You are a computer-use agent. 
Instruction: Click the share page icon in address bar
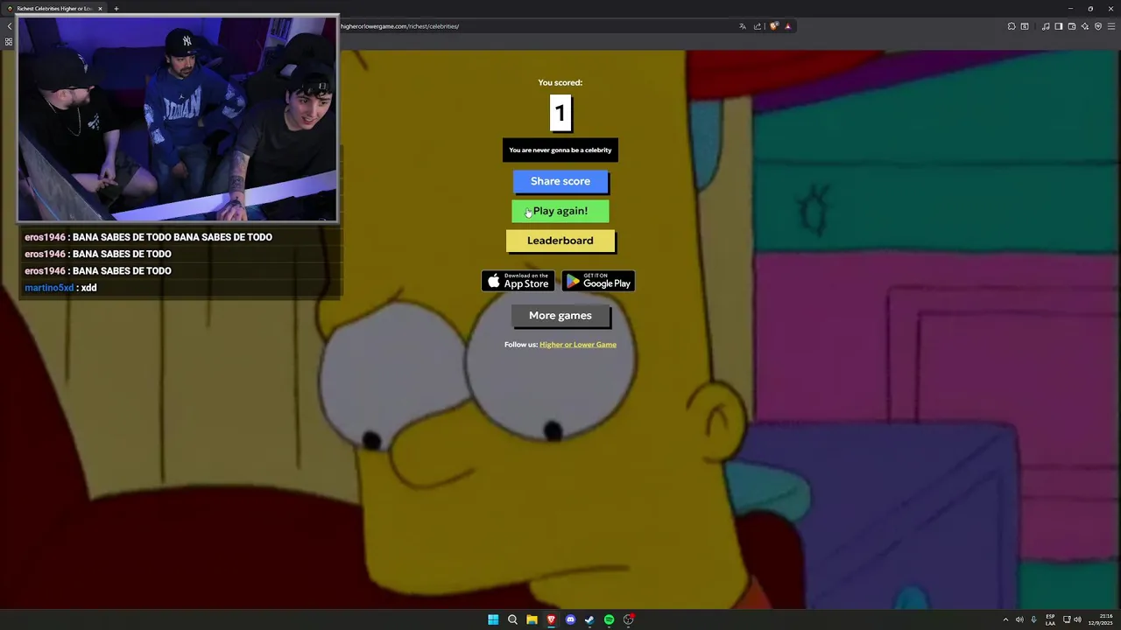coord(758,26)
